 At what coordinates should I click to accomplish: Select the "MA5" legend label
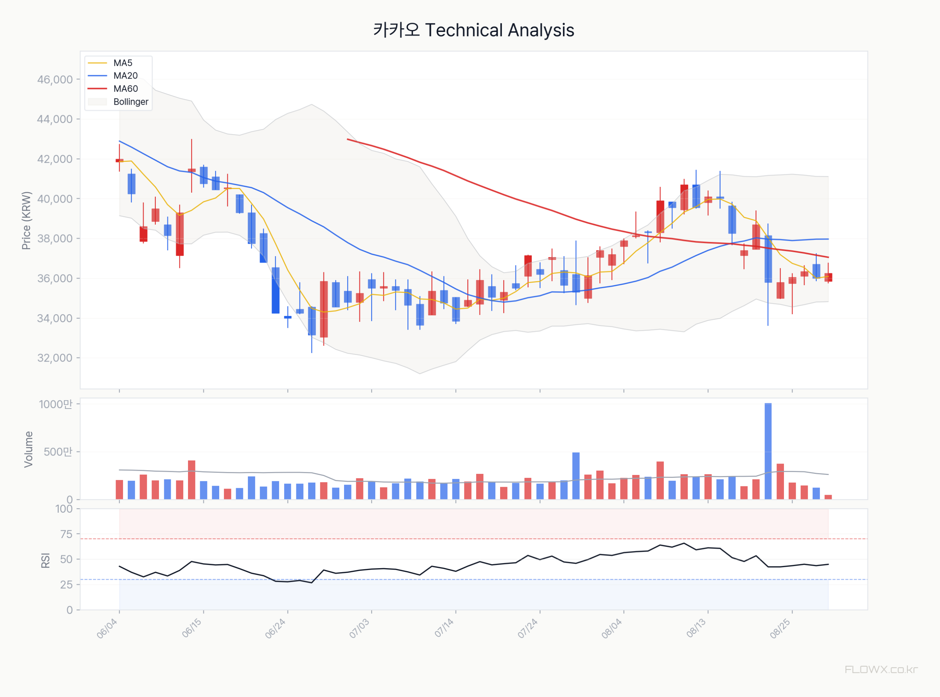point(123,63)
